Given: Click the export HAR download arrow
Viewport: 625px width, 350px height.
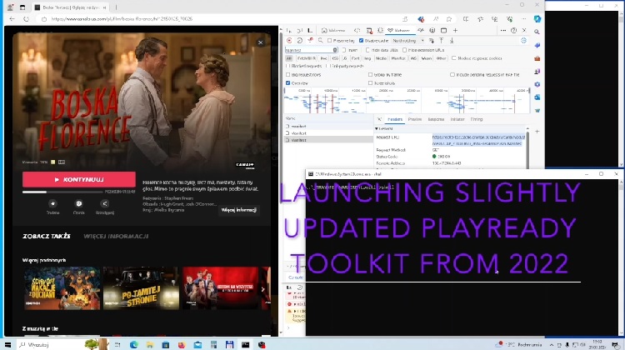Looking at the screenshot, I should tap(452, 41).
